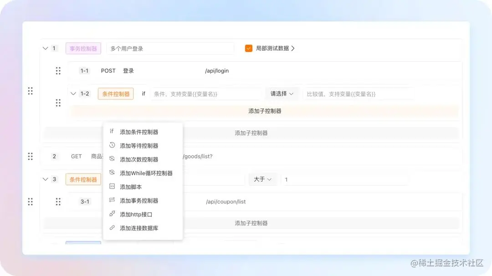
Task: Click the link icon beside 添加http接口
Action: coord(112,214)
